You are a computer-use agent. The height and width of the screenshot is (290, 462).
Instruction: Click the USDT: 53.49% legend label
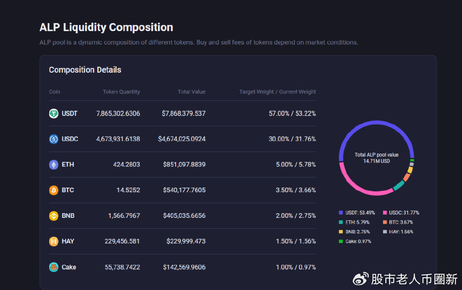click(x=360, y=212)
